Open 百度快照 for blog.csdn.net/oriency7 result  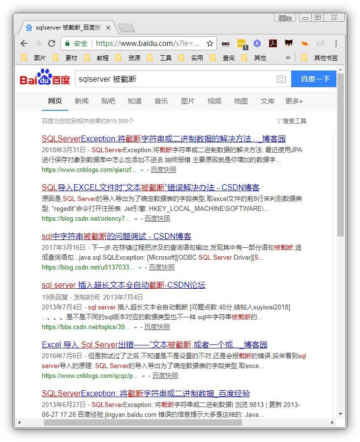(157, 219)
